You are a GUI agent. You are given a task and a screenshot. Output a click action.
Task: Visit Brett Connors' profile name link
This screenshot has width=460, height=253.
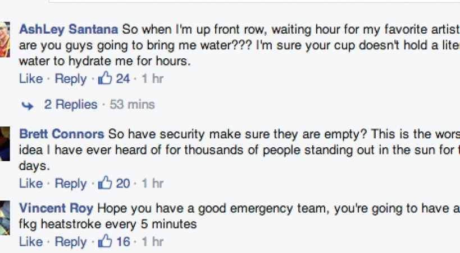(x=62, y=134)
